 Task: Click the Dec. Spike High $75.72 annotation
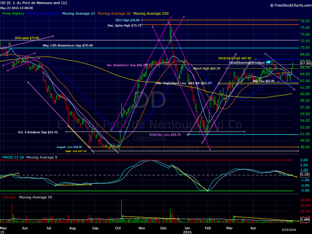pyautogui.click(x=124, y=25)
